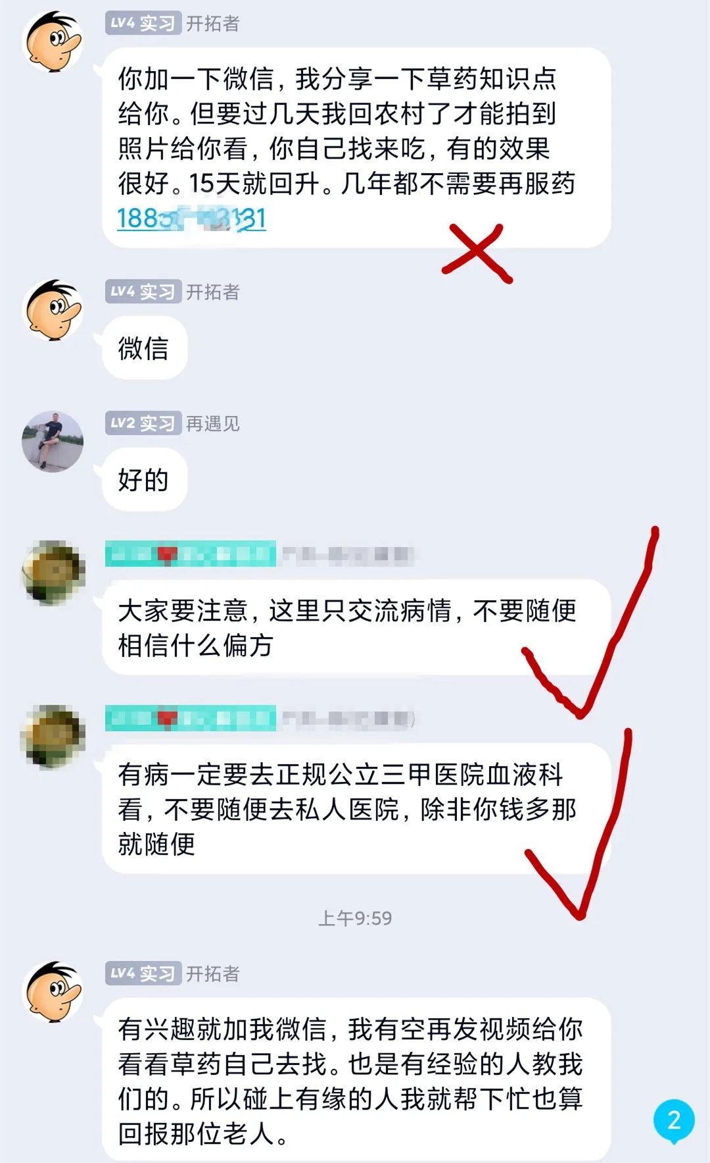Open cartoon avatar beside the first 草药 message
Viewport: 710px width, 1163px height.
pyautogui.click(x=53, y=41)
